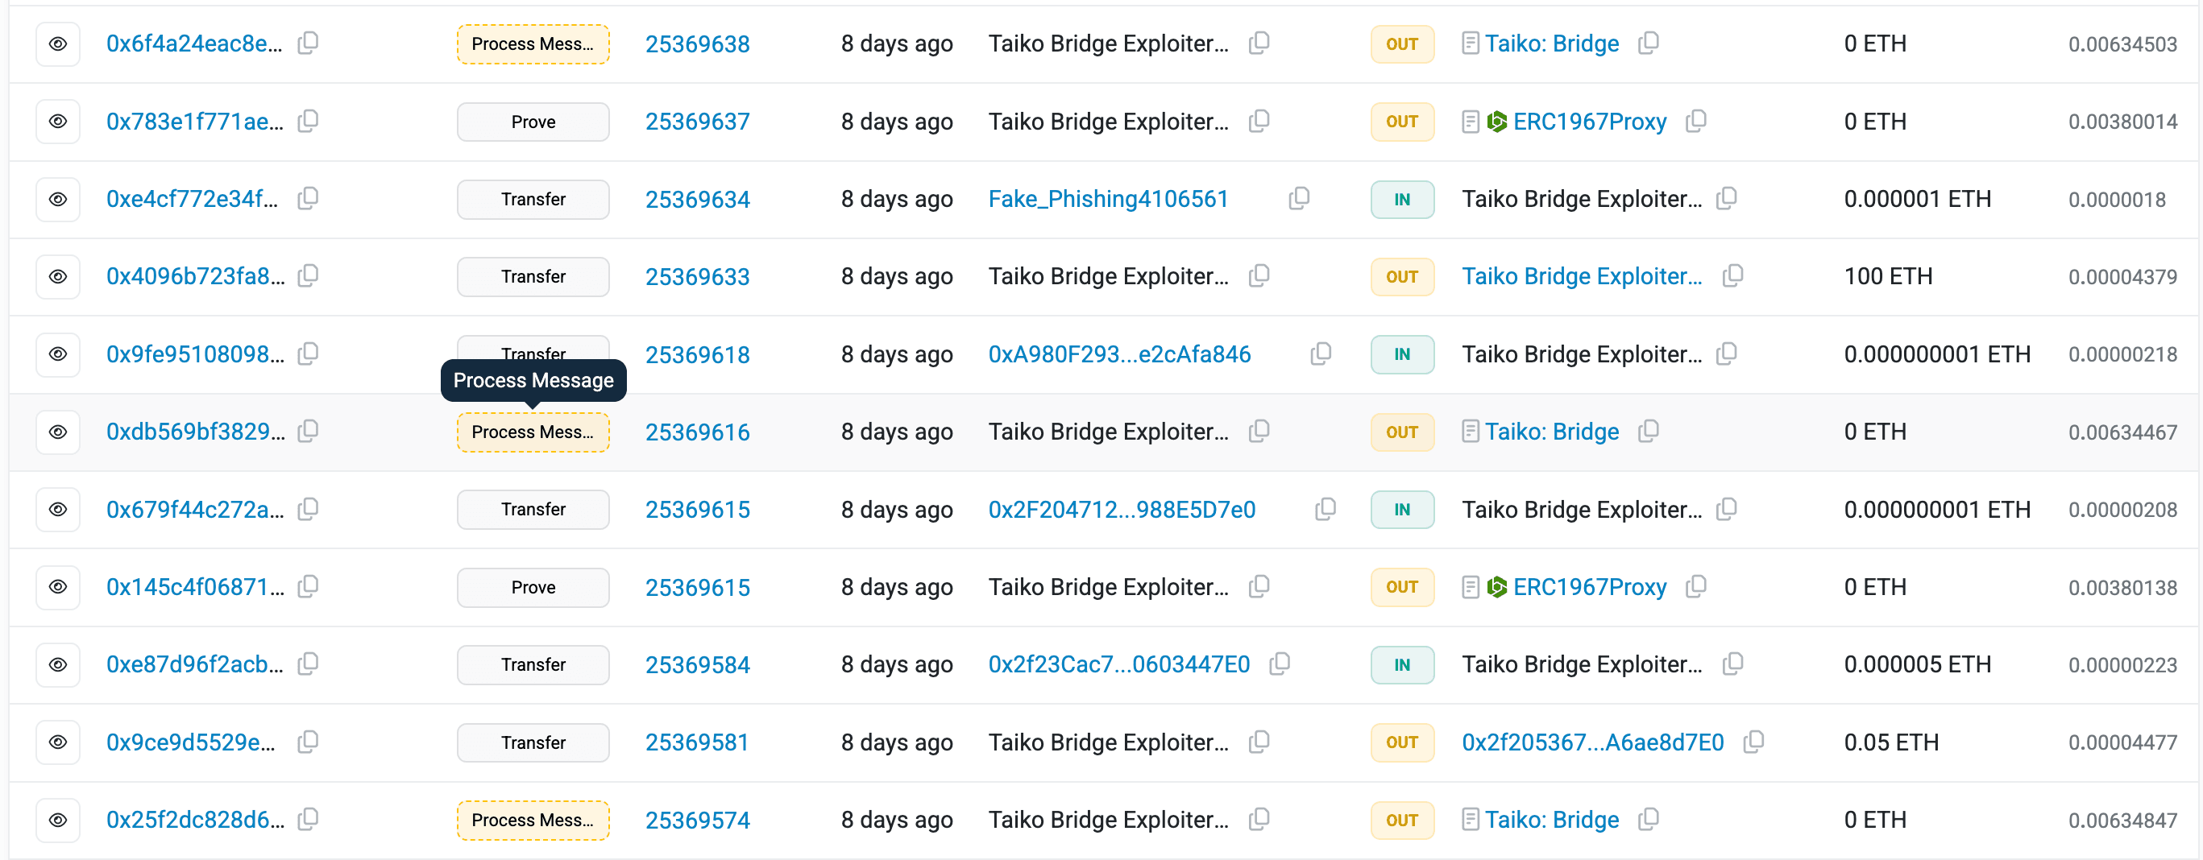Select the 0.05 ETH amount
The height and width of the screenshot is (860, 2203).
1891,742
